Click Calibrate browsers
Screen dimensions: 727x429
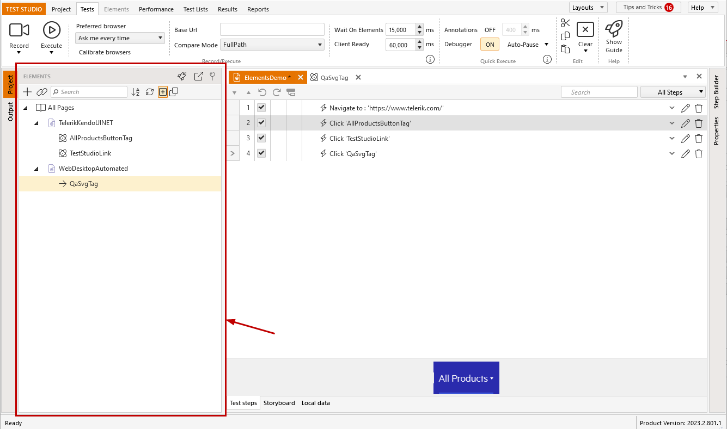[x=105, y=52]
